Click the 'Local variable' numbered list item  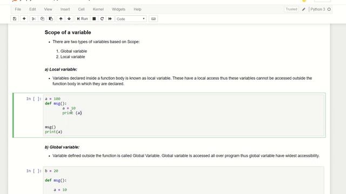click(x=72, y=57)
